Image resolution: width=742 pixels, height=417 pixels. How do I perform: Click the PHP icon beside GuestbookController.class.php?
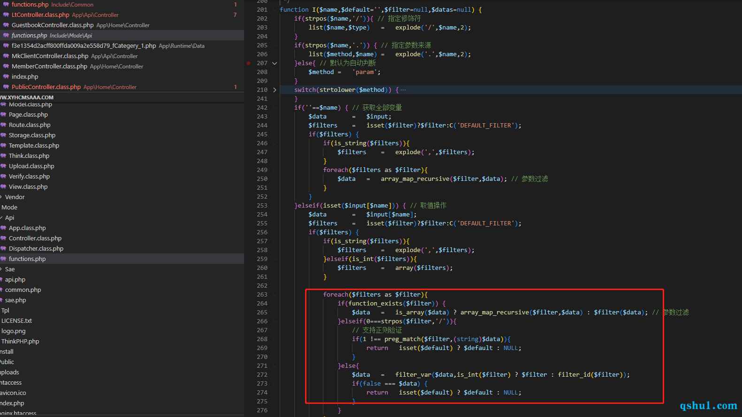[x=6, y=25]
